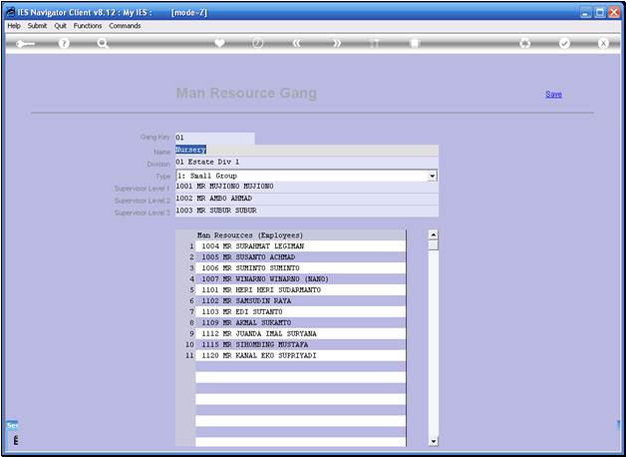The image size is (626, 457).
Task: Select row 1112 MR JUANDA IMAL SURYANA
Action: [x=301, y=333]
